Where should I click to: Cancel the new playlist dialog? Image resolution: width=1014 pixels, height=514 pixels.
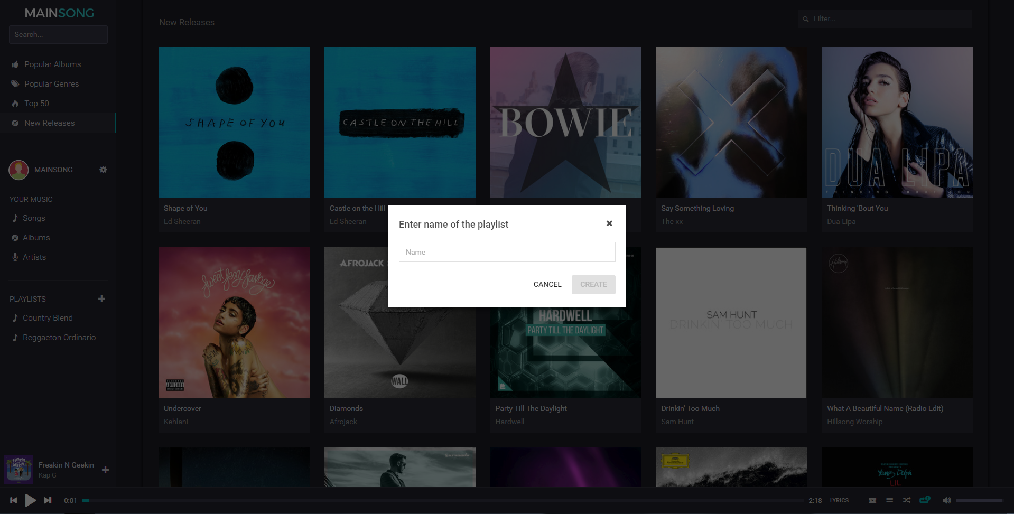(x=547, y=284)
